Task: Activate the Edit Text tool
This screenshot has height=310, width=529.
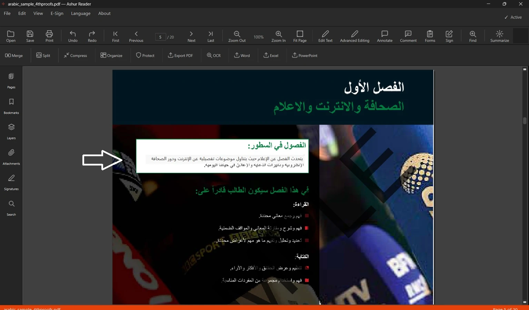Action: (325, 36)
